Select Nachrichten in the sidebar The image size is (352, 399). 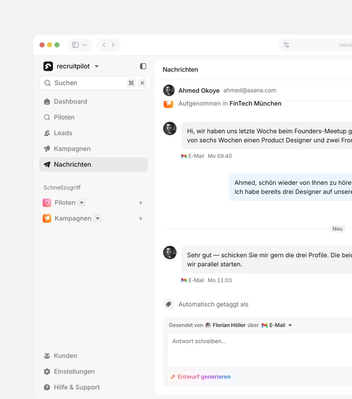pyautogui.click(x=93, y=165)
